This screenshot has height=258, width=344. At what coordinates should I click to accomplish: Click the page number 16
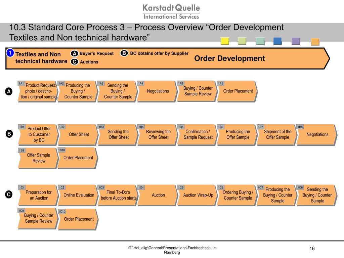(312, 248)
